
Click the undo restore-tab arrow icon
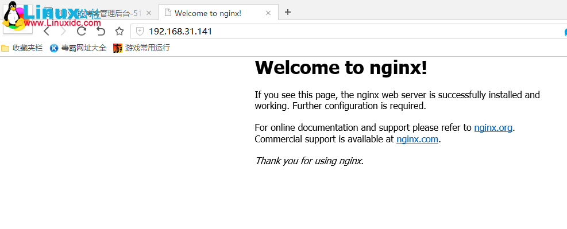click(x=101, y=32)
